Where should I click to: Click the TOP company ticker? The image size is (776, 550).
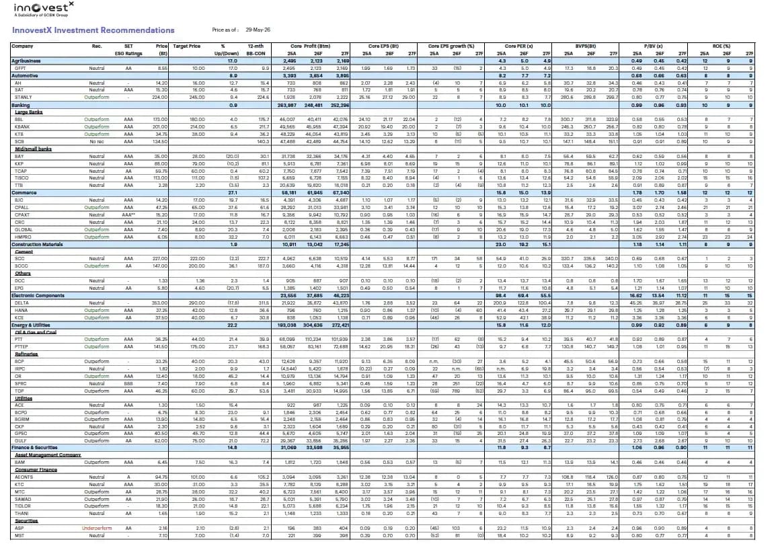pos(20,391)
